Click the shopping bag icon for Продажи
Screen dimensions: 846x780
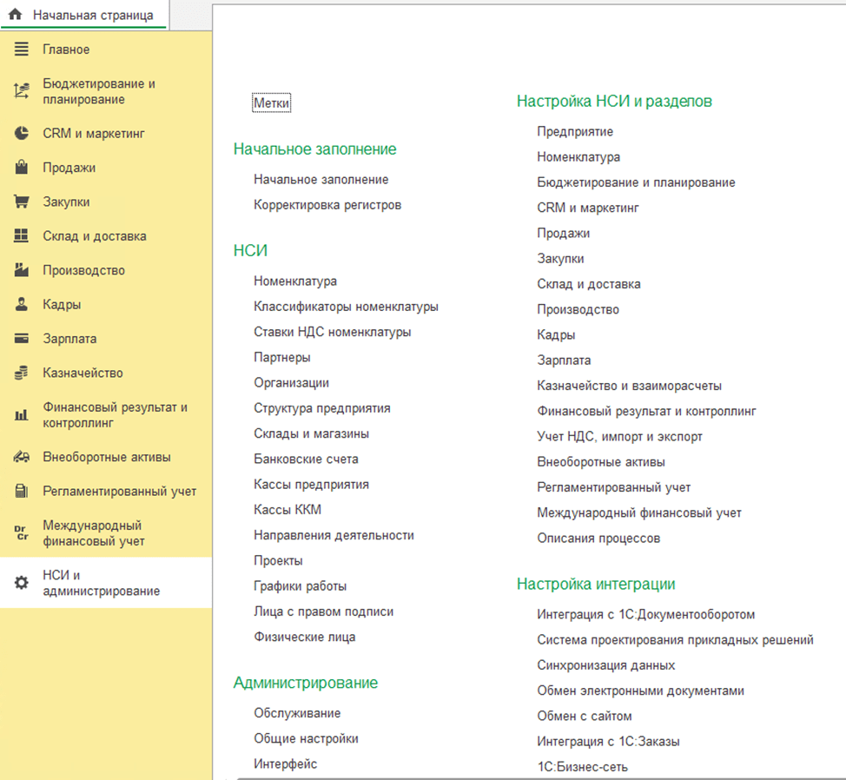point(22,168)
